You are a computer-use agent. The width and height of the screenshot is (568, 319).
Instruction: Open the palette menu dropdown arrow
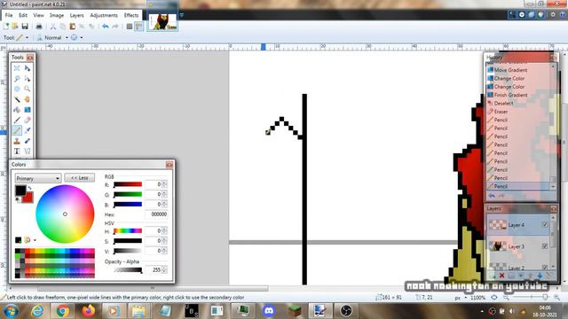click(35, 240)
